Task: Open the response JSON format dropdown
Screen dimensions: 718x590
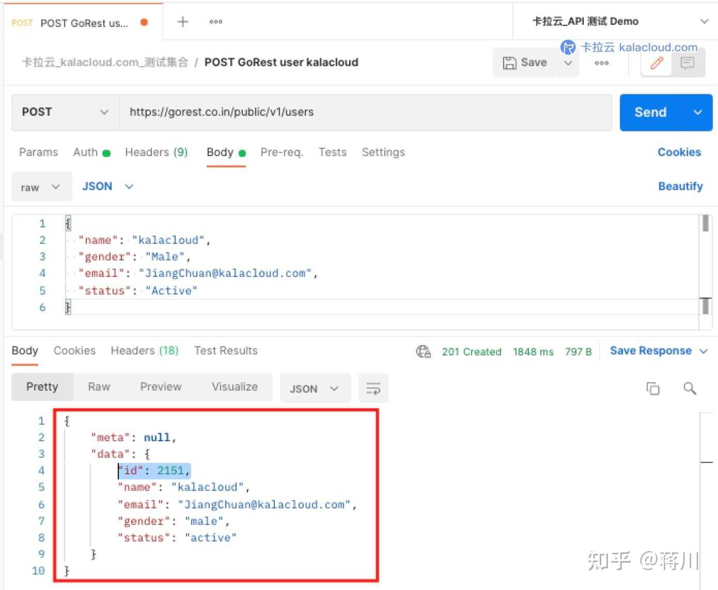Action: pyautogui.click(x=315, y=388)
